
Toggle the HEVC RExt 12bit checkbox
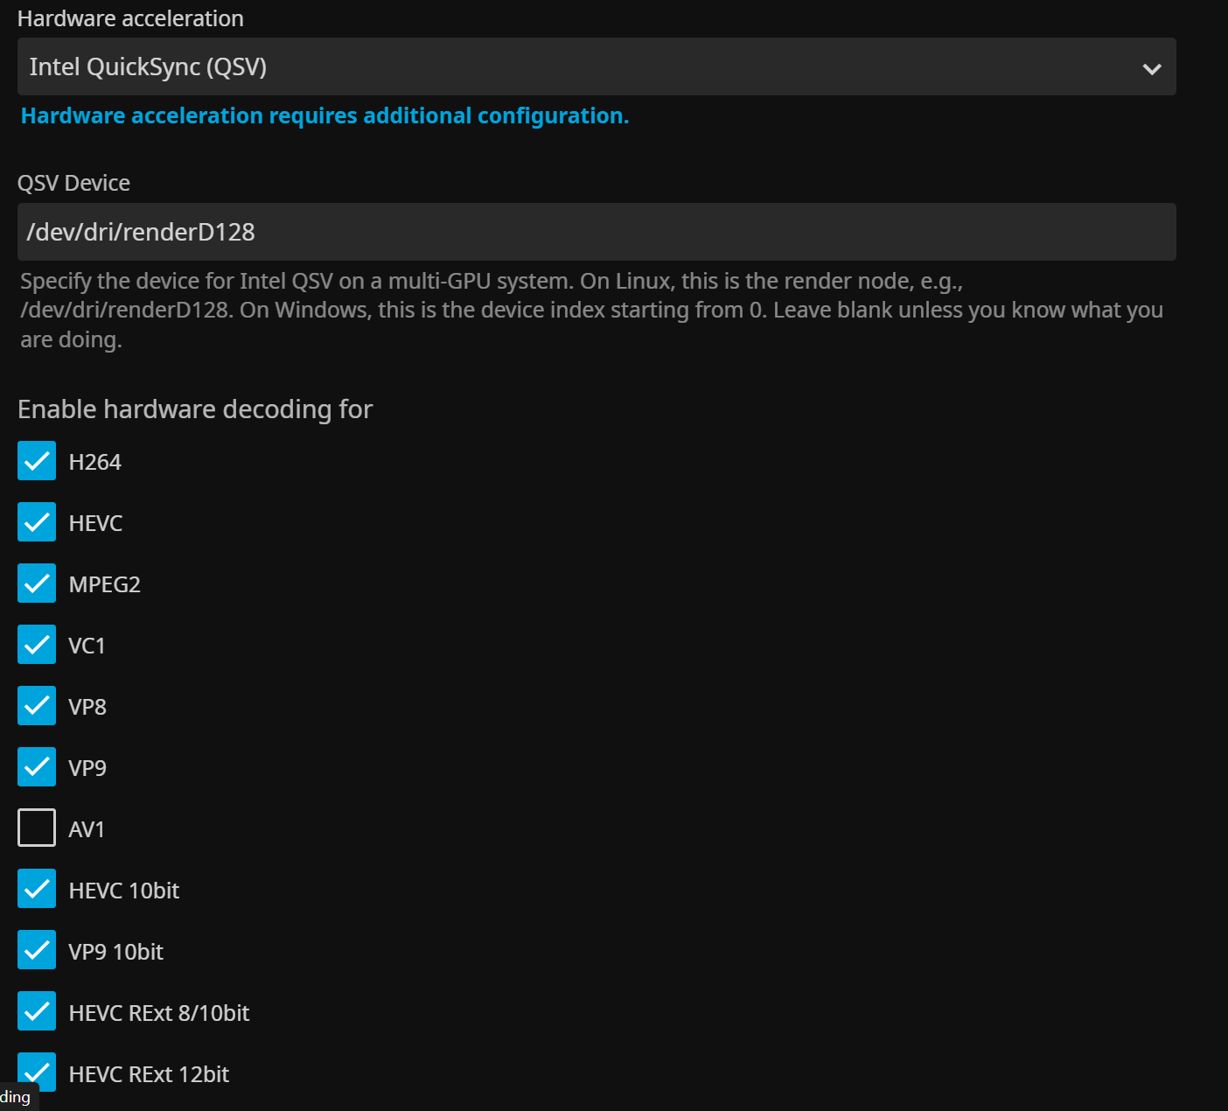tap(37, 1072)
